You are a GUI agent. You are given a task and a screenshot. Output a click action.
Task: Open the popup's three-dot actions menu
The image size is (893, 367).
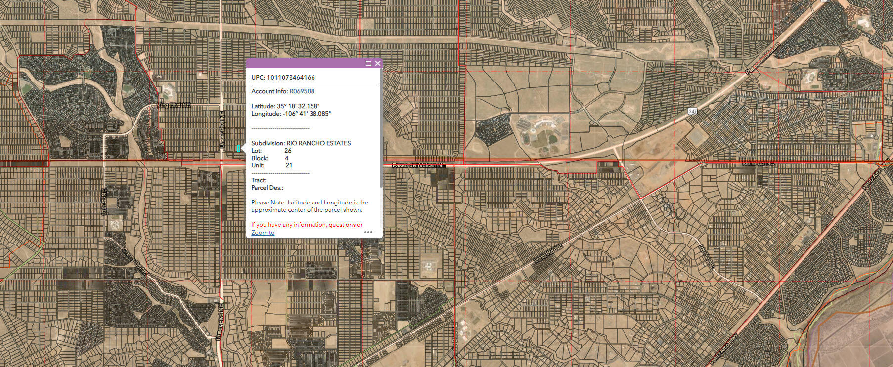[368, 232]
